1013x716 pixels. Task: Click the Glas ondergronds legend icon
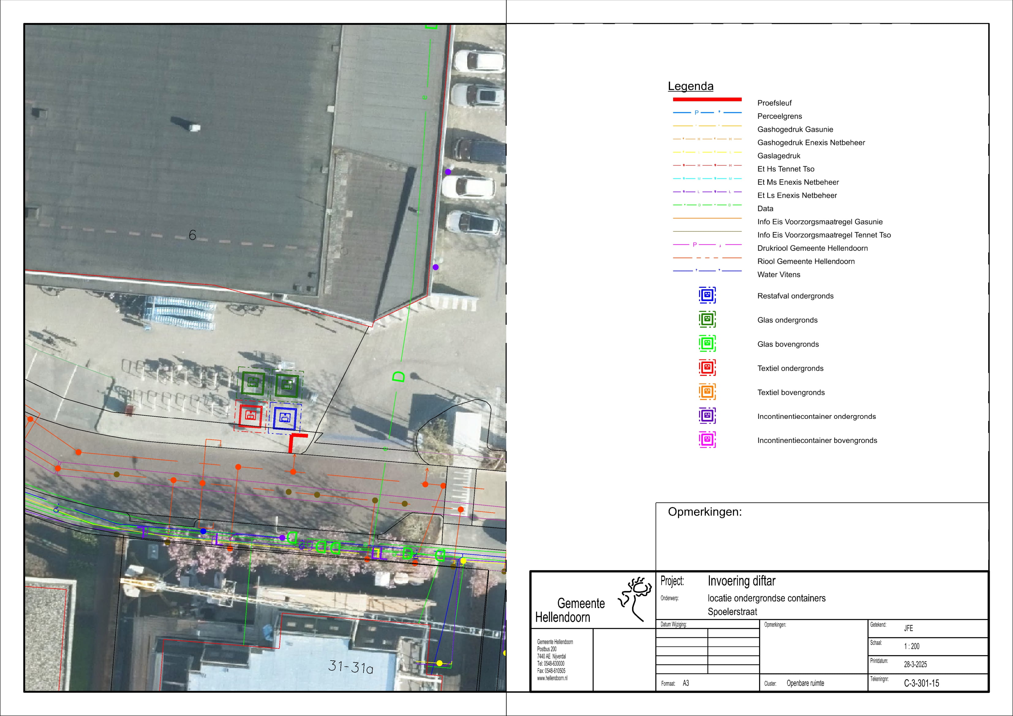click(x=707, y=319)
